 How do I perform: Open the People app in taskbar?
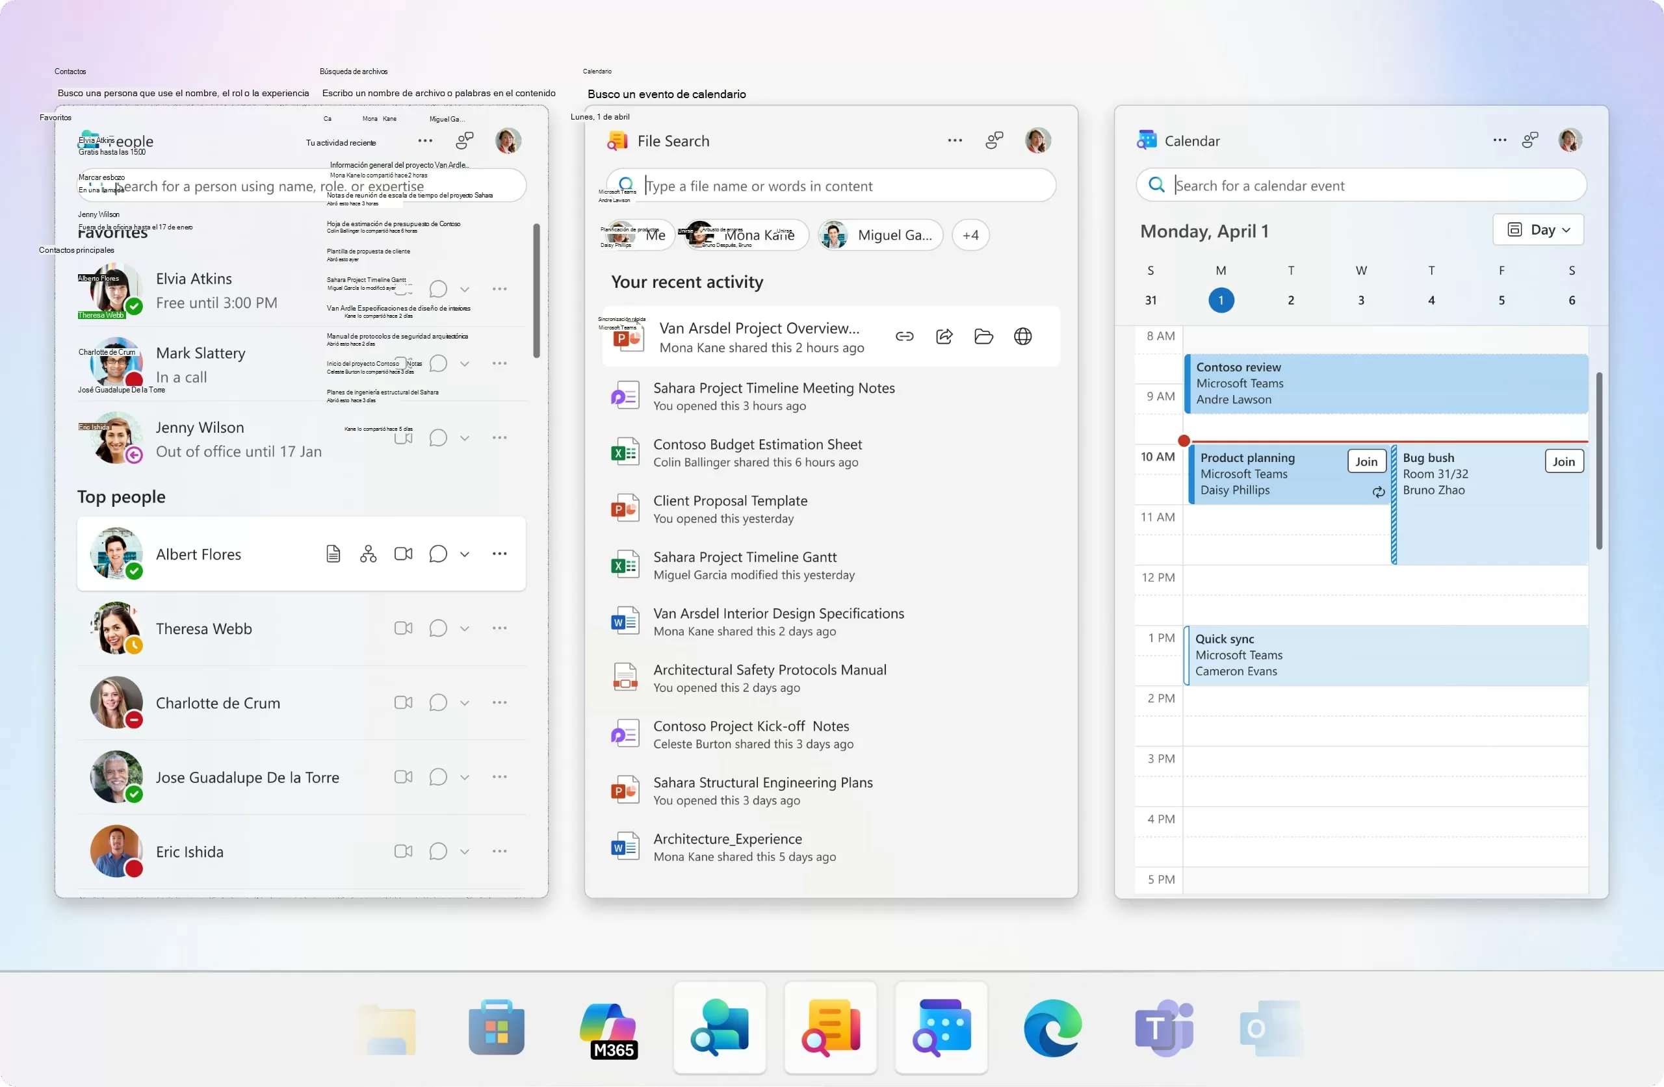coord(720,1027)
